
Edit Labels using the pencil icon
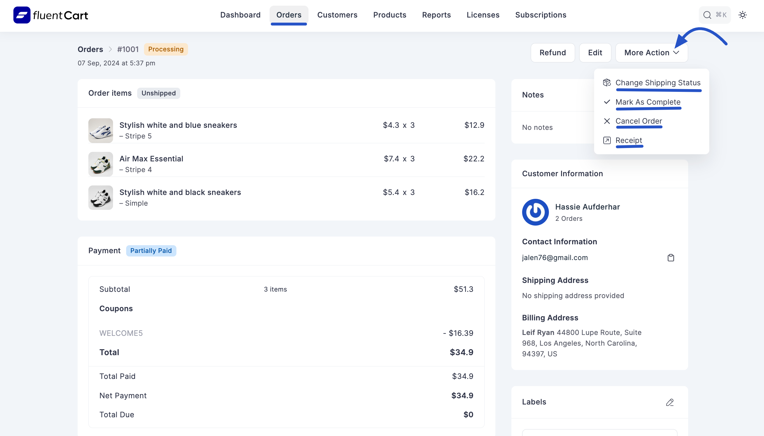670,402
